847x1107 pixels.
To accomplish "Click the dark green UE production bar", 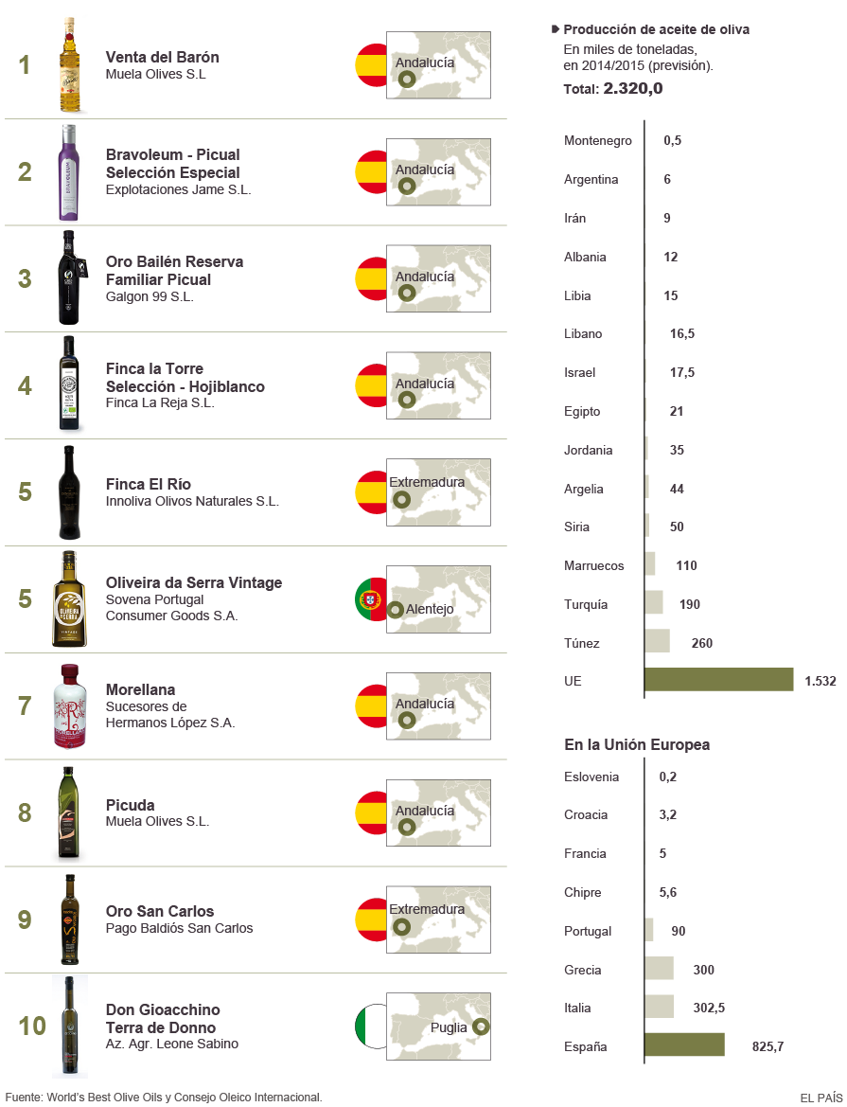I will 718,680.
